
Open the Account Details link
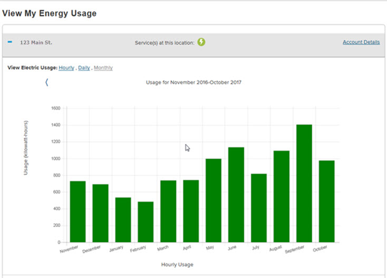click(x=361, y=42)
